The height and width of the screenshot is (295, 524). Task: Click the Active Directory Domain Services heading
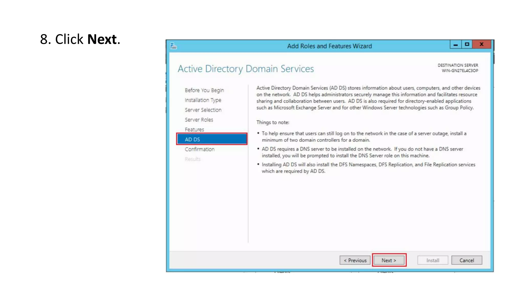click(246, 69)
